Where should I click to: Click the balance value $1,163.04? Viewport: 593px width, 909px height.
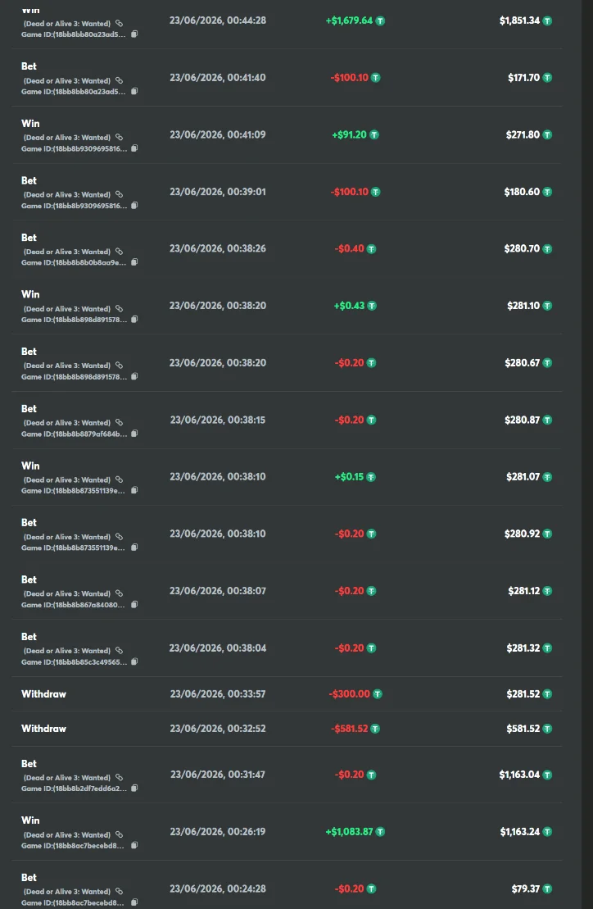[519, 775]
